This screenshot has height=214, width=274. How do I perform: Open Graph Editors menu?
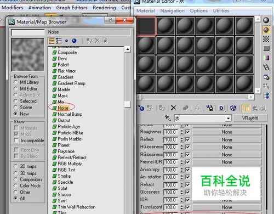click(72, 8)
